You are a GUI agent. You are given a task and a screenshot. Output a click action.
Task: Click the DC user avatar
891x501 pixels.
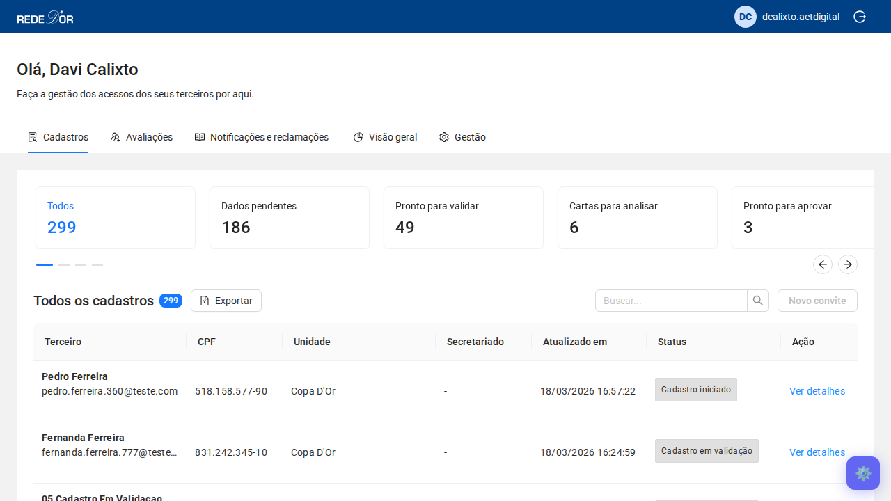coord(745,17)
